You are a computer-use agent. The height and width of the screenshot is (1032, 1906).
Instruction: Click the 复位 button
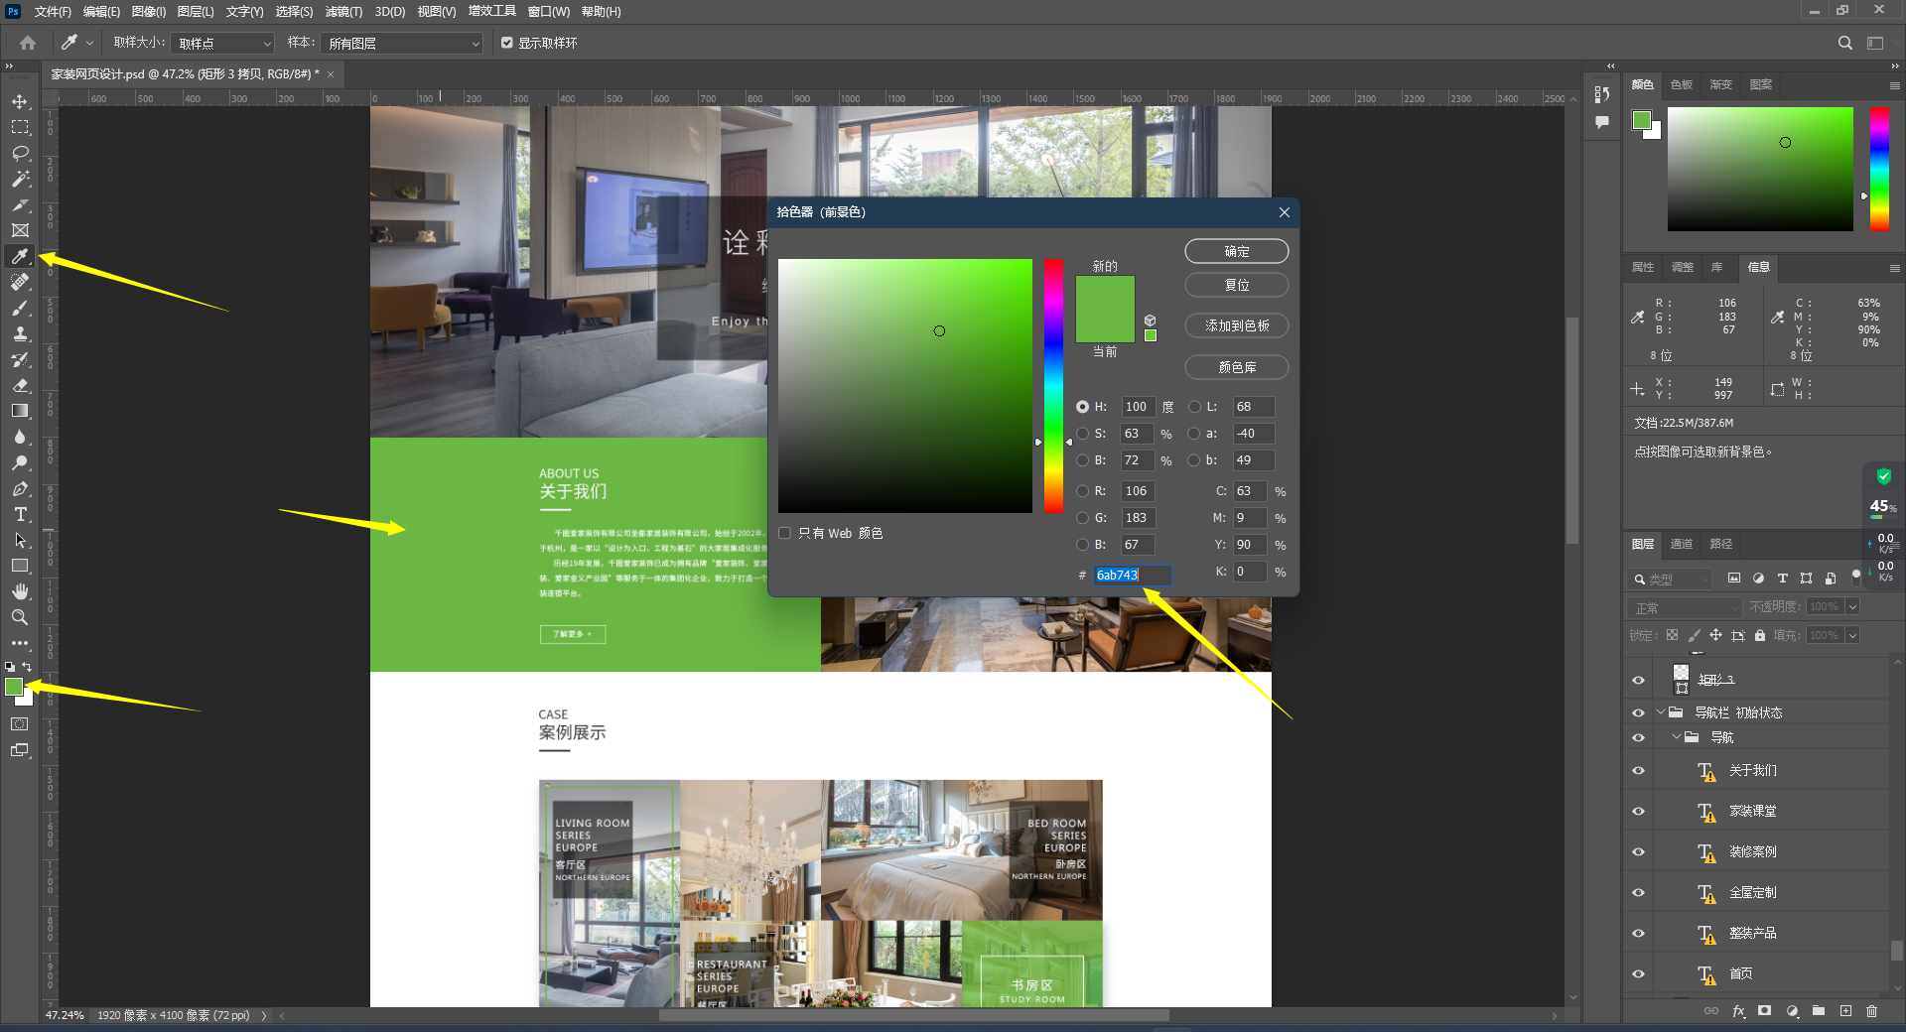[1237, 285]
